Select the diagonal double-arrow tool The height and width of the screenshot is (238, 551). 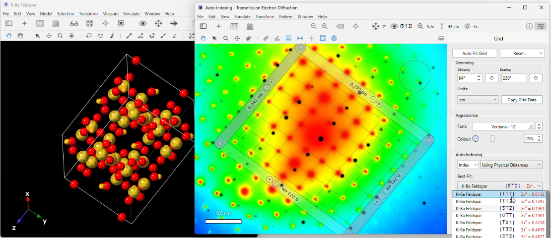click(x=163, y=36)
